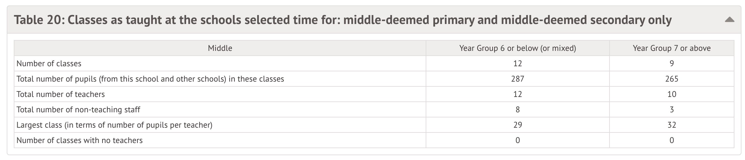Select the 'Total number of teachers' row label

coord(61,94)
